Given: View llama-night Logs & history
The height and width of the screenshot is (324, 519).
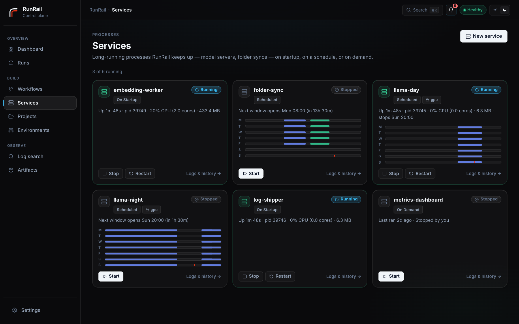Looking at the screenshot, I should pos(204,276).
